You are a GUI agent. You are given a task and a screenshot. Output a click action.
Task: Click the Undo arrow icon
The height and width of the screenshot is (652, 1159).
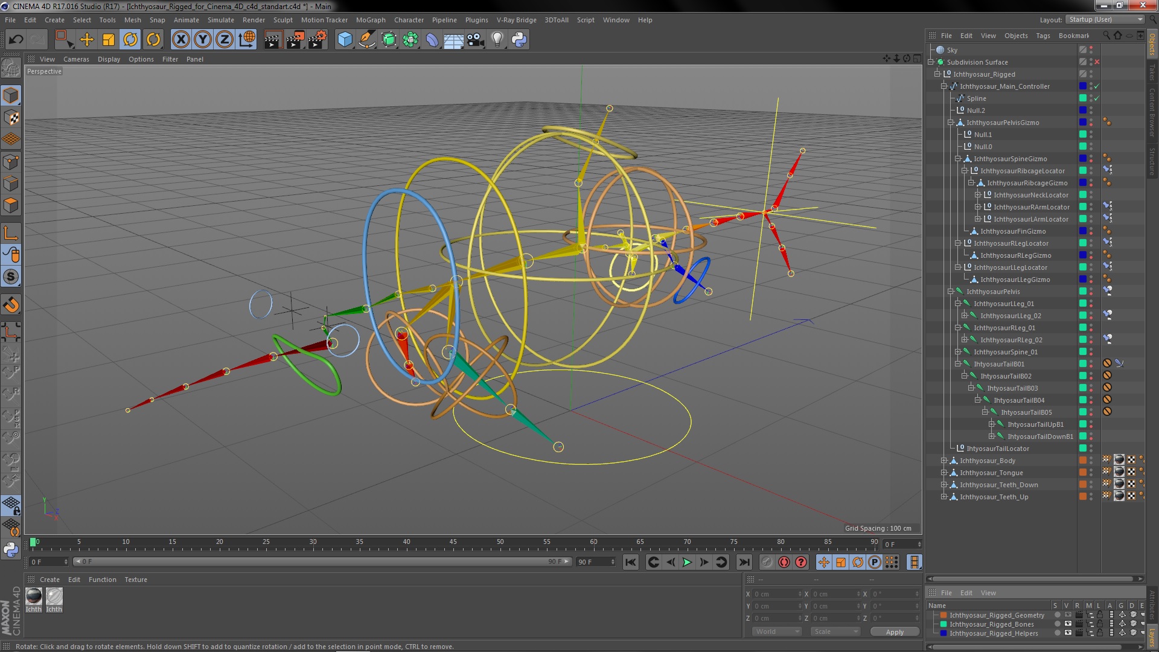(16, 40)
